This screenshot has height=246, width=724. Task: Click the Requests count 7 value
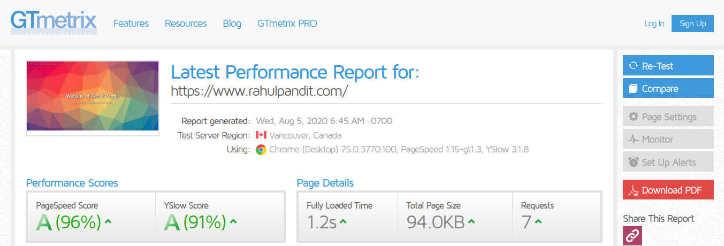point(526,222)
